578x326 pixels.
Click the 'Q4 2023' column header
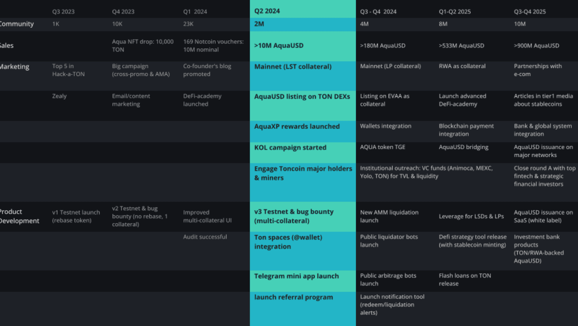[123, 12]
